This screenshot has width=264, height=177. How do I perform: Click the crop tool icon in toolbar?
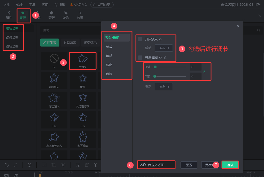54,165
